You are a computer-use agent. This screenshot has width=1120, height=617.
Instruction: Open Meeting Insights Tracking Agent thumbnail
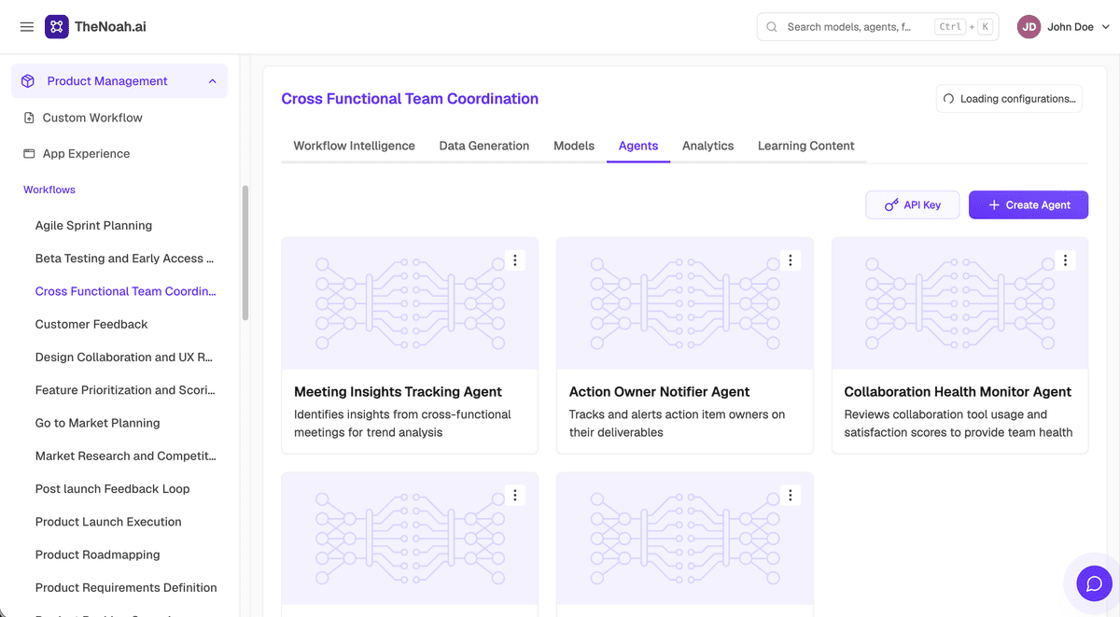(x=410, y=303)
